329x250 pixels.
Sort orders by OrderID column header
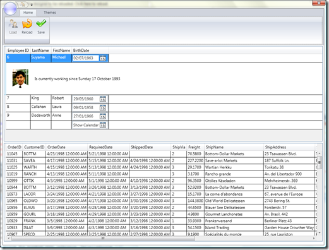[15, 147]
